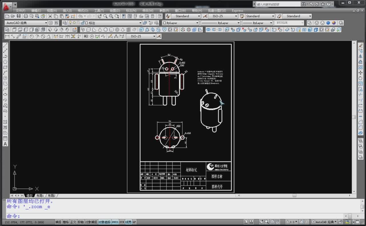
Task: Click the Zoom realtime magnifier icon
Action: pyautogui.click(x=105, y=16)
